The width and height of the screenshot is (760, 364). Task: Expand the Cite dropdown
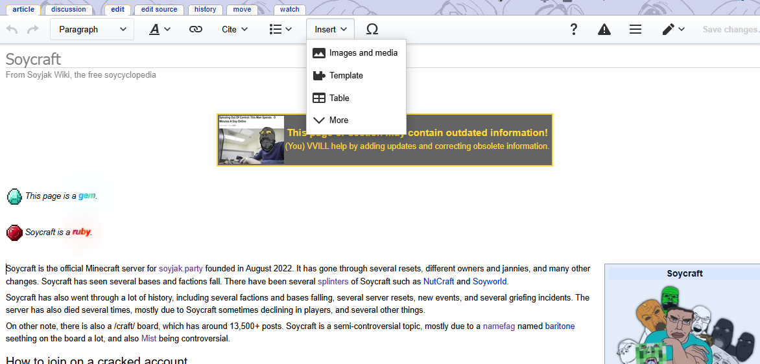tap(235, 29)
